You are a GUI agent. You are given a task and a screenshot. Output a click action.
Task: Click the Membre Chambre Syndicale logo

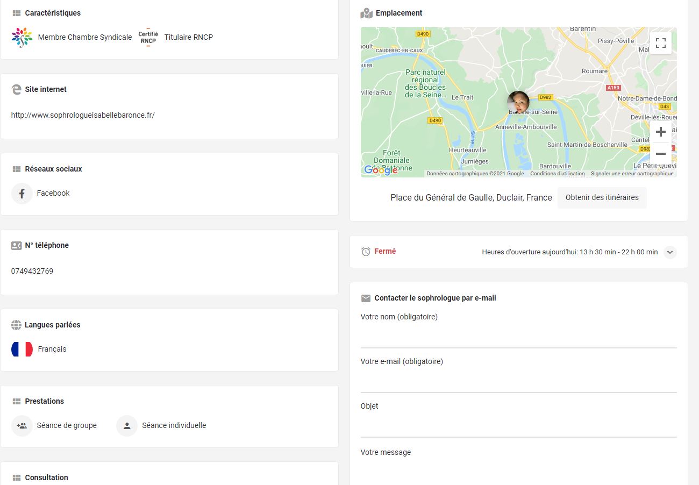coord(22,38)
